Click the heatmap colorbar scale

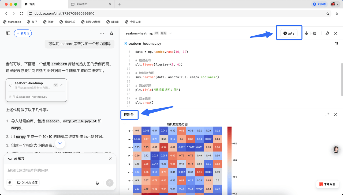click(x=229, y=160)
